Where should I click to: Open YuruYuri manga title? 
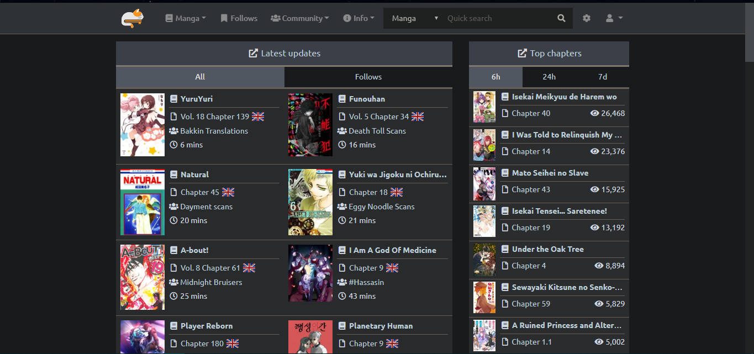click(197, 99)
